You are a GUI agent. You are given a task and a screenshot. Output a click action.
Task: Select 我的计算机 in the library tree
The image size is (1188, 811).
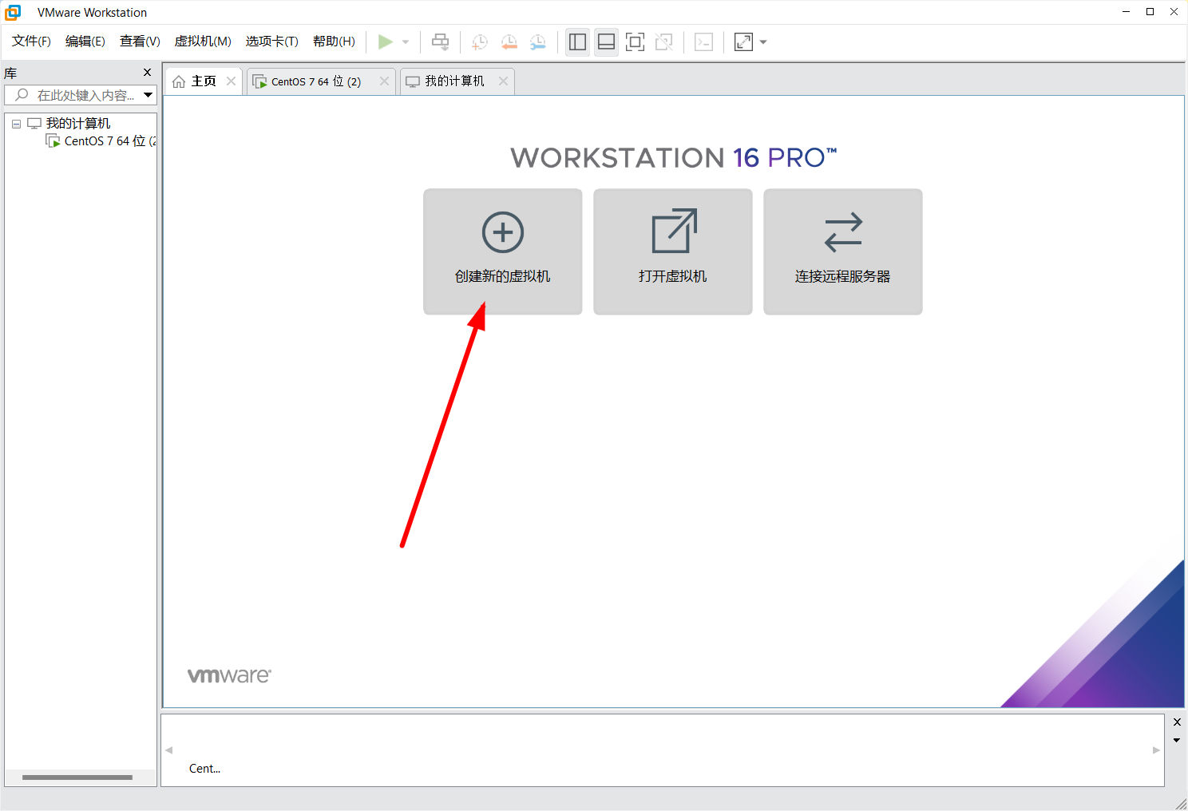pyautogui.click(x=78, y=123)
